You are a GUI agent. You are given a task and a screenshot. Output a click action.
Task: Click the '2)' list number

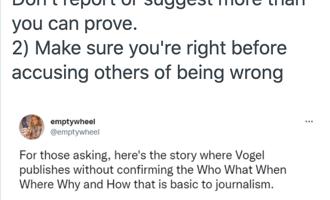pyautogui.click(x=20, y=48)
